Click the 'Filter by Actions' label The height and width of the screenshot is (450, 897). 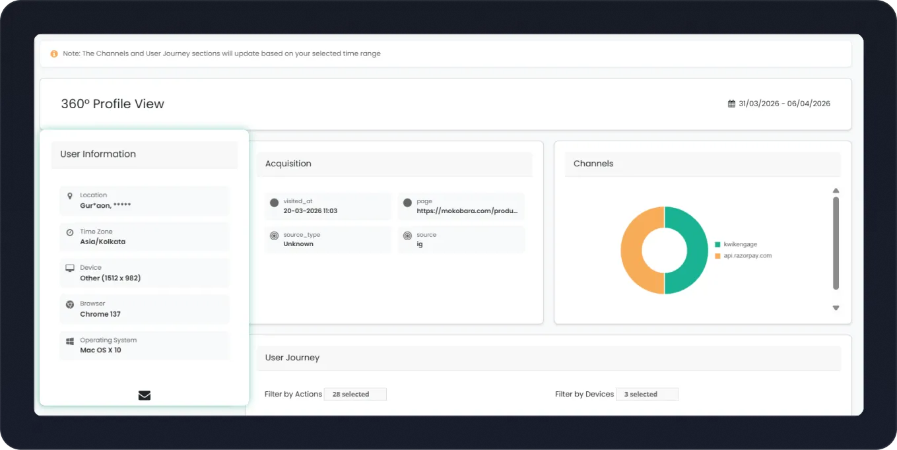(x=293, y=395)
